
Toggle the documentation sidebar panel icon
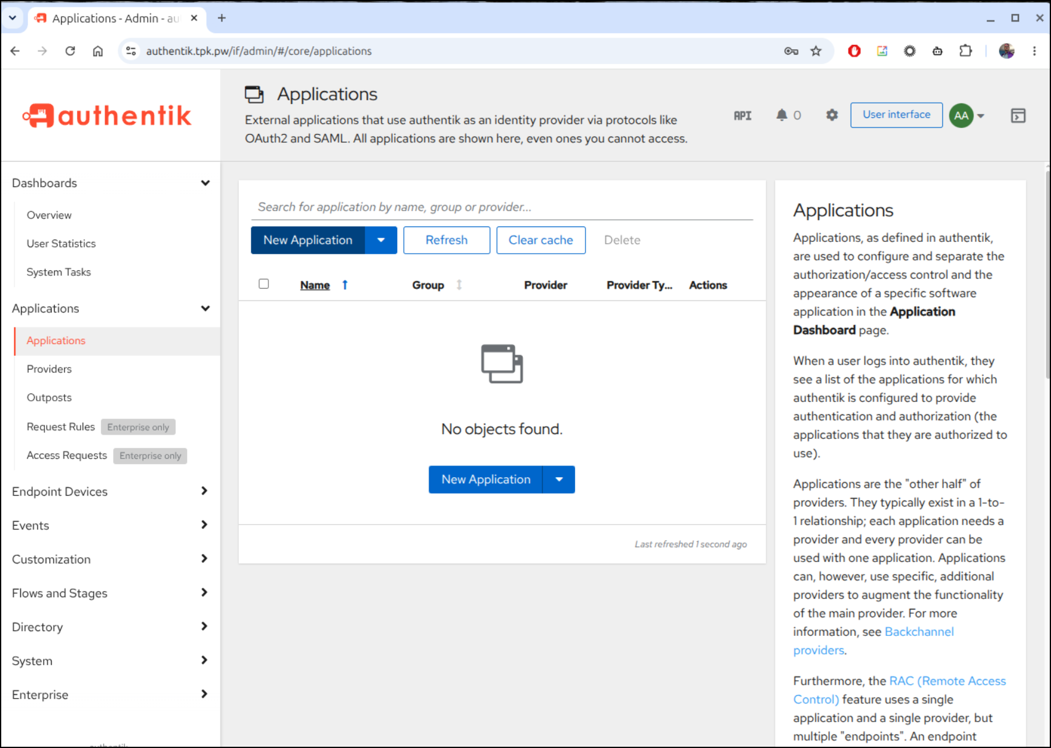1018,115
